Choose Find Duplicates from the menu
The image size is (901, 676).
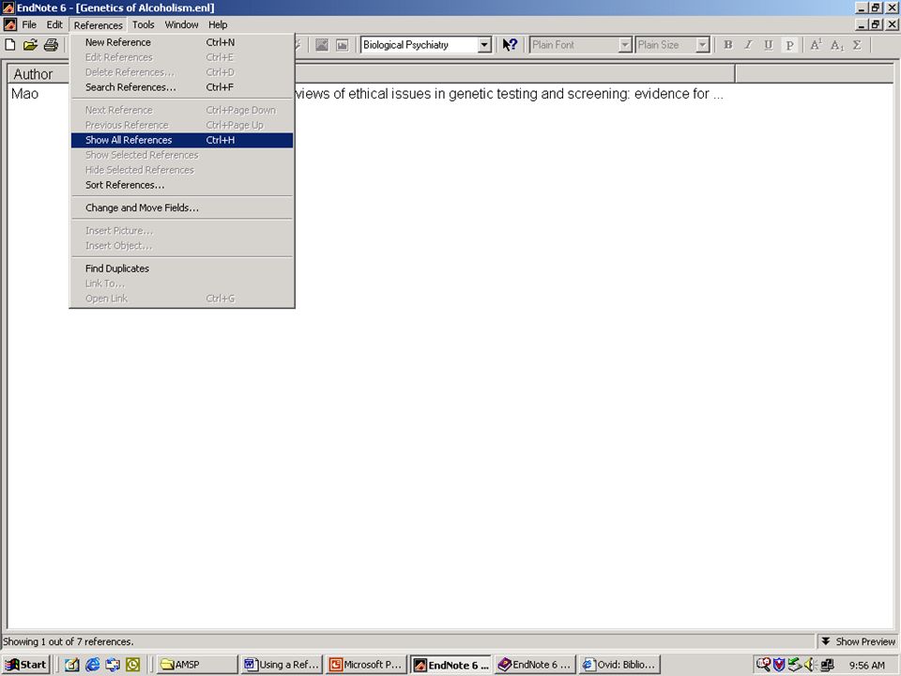point(182,269)
